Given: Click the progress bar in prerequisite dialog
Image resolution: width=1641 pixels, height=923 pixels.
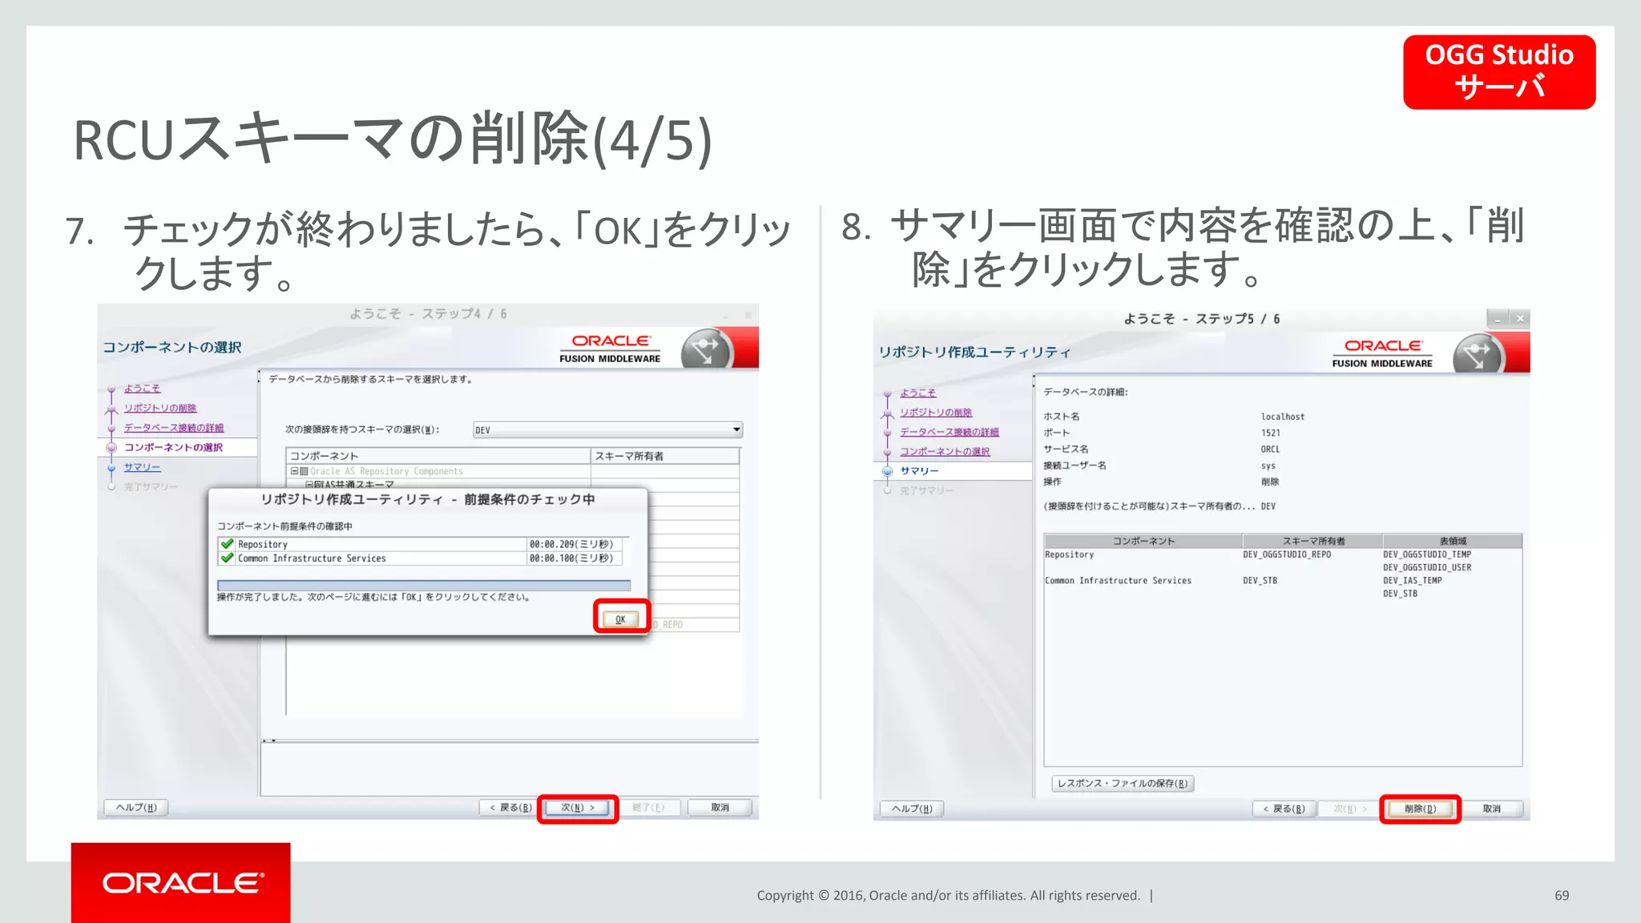Looking at the screenshot, I should [x=424, y=585].
